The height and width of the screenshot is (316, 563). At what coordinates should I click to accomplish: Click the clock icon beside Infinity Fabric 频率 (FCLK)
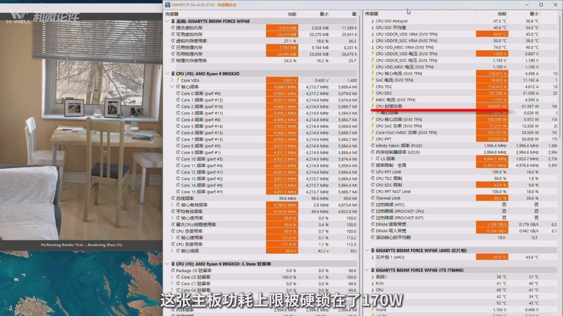click(373, 146)
